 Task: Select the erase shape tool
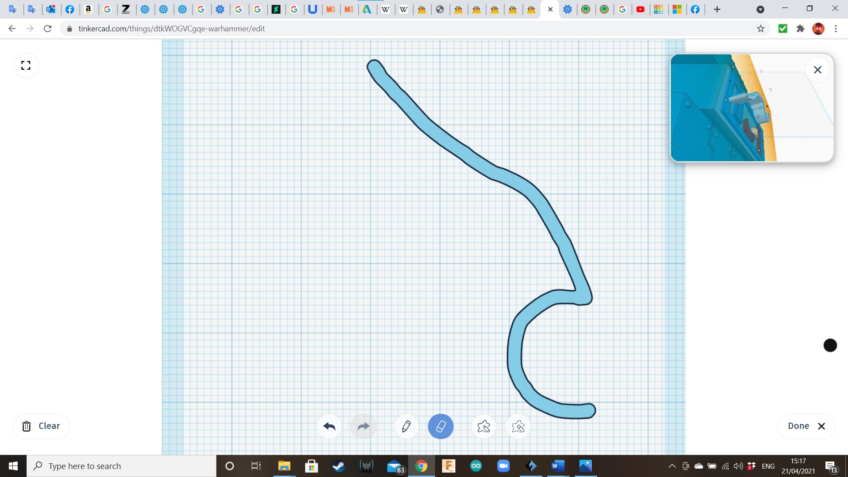(x=518, y=426)
